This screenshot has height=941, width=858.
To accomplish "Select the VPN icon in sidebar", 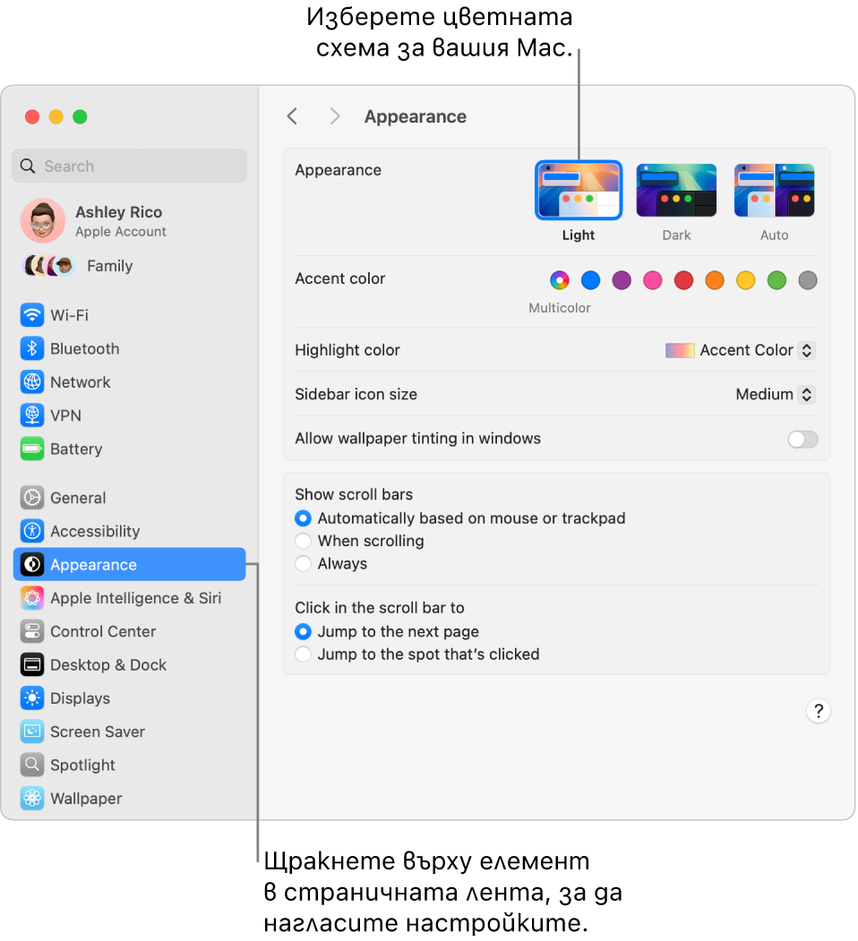I will (x=32, y=415).
